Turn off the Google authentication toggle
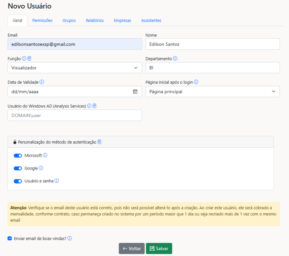The image size is (289, 256). click(x=18, y=168)
